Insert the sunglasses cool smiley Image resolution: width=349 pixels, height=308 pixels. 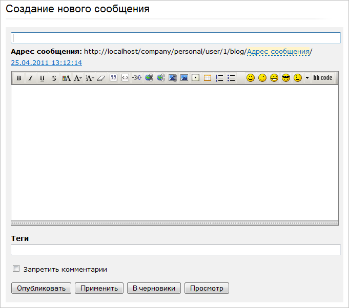[286, 78]
